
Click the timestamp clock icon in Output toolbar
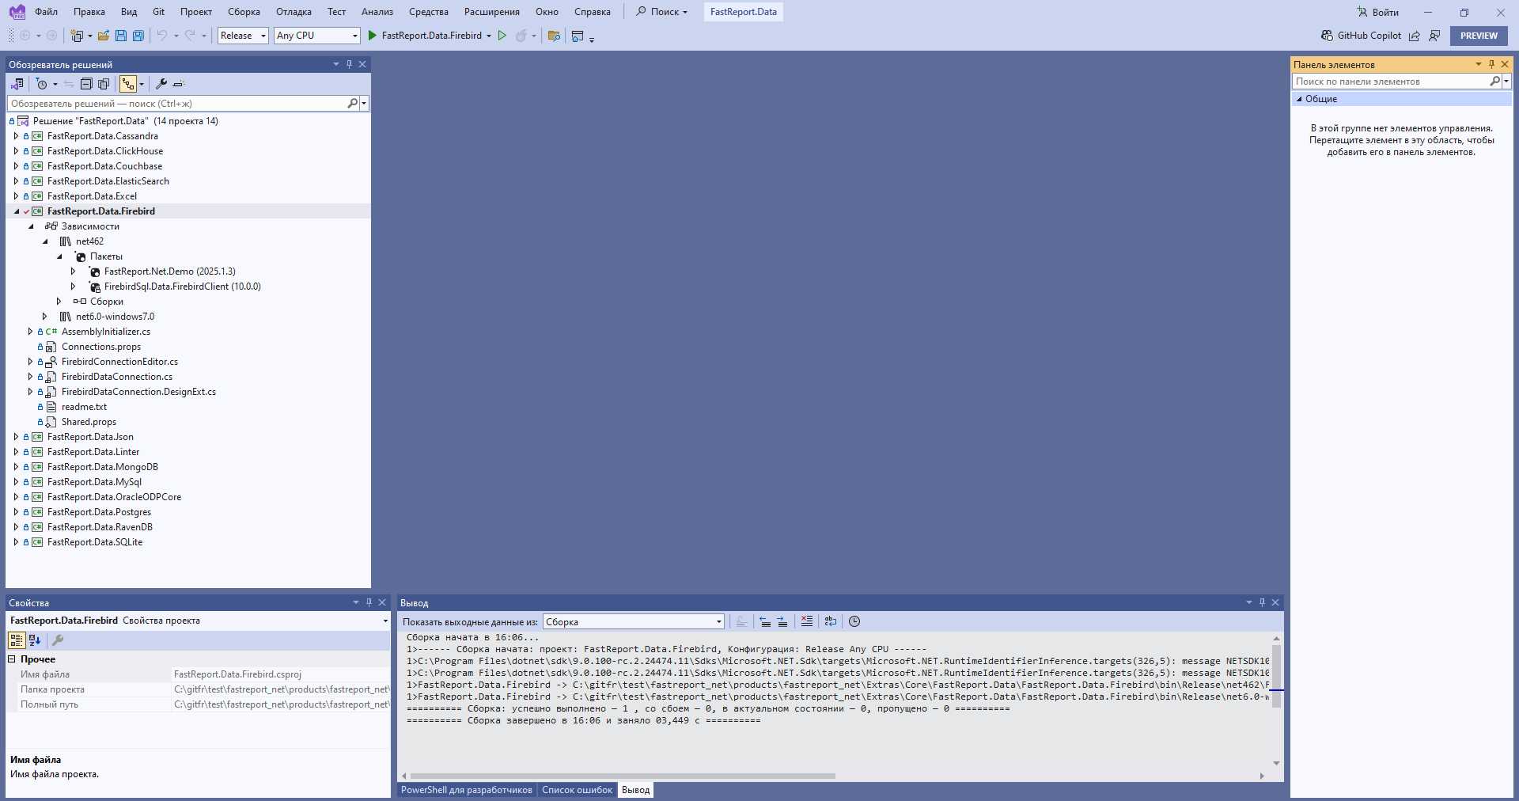[x=854, y=621]
